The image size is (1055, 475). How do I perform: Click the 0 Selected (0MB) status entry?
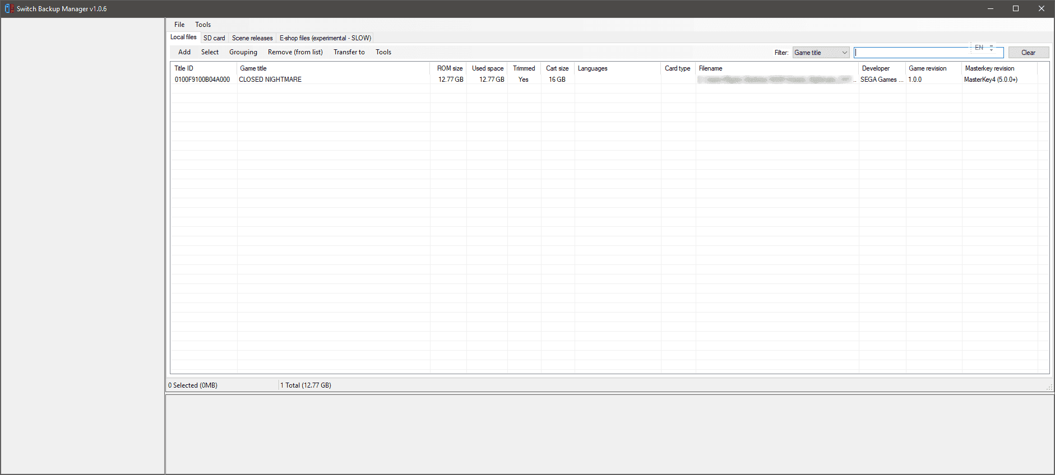[193, 385]
